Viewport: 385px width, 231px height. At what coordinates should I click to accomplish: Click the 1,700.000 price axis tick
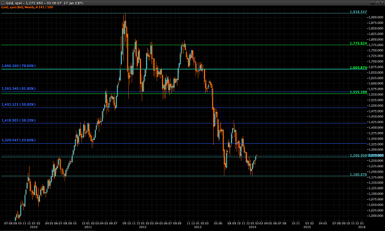[x=376, y=61]
